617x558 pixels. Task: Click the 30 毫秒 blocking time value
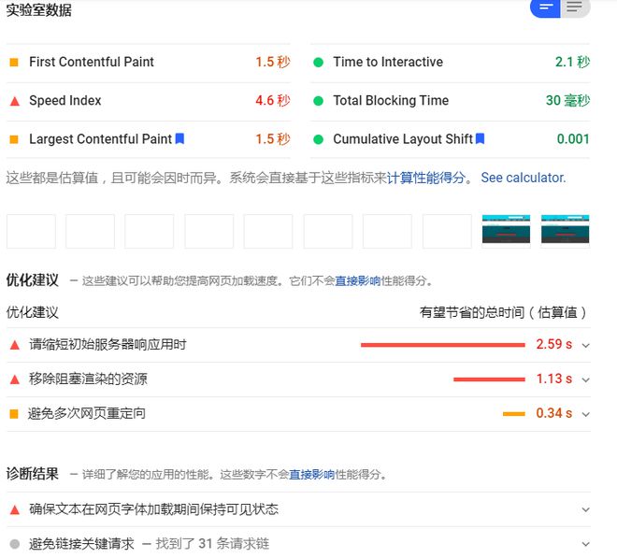(x=567, y=100)
